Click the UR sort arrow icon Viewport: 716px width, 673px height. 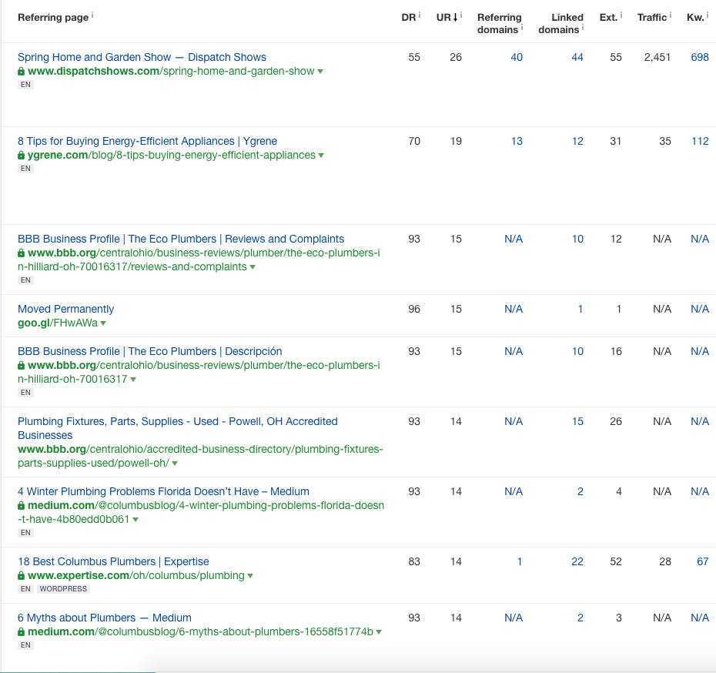(455, 18)
